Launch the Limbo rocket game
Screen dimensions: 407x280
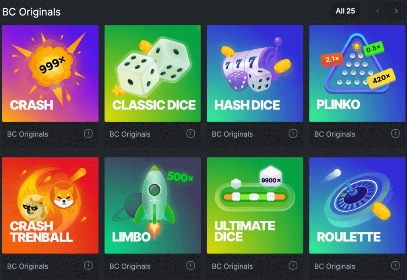153,205
